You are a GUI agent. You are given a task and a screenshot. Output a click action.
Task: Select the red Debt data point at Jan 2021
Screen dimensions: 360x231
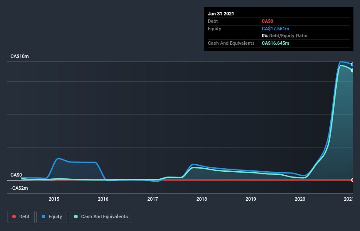[x=353, y=180]
